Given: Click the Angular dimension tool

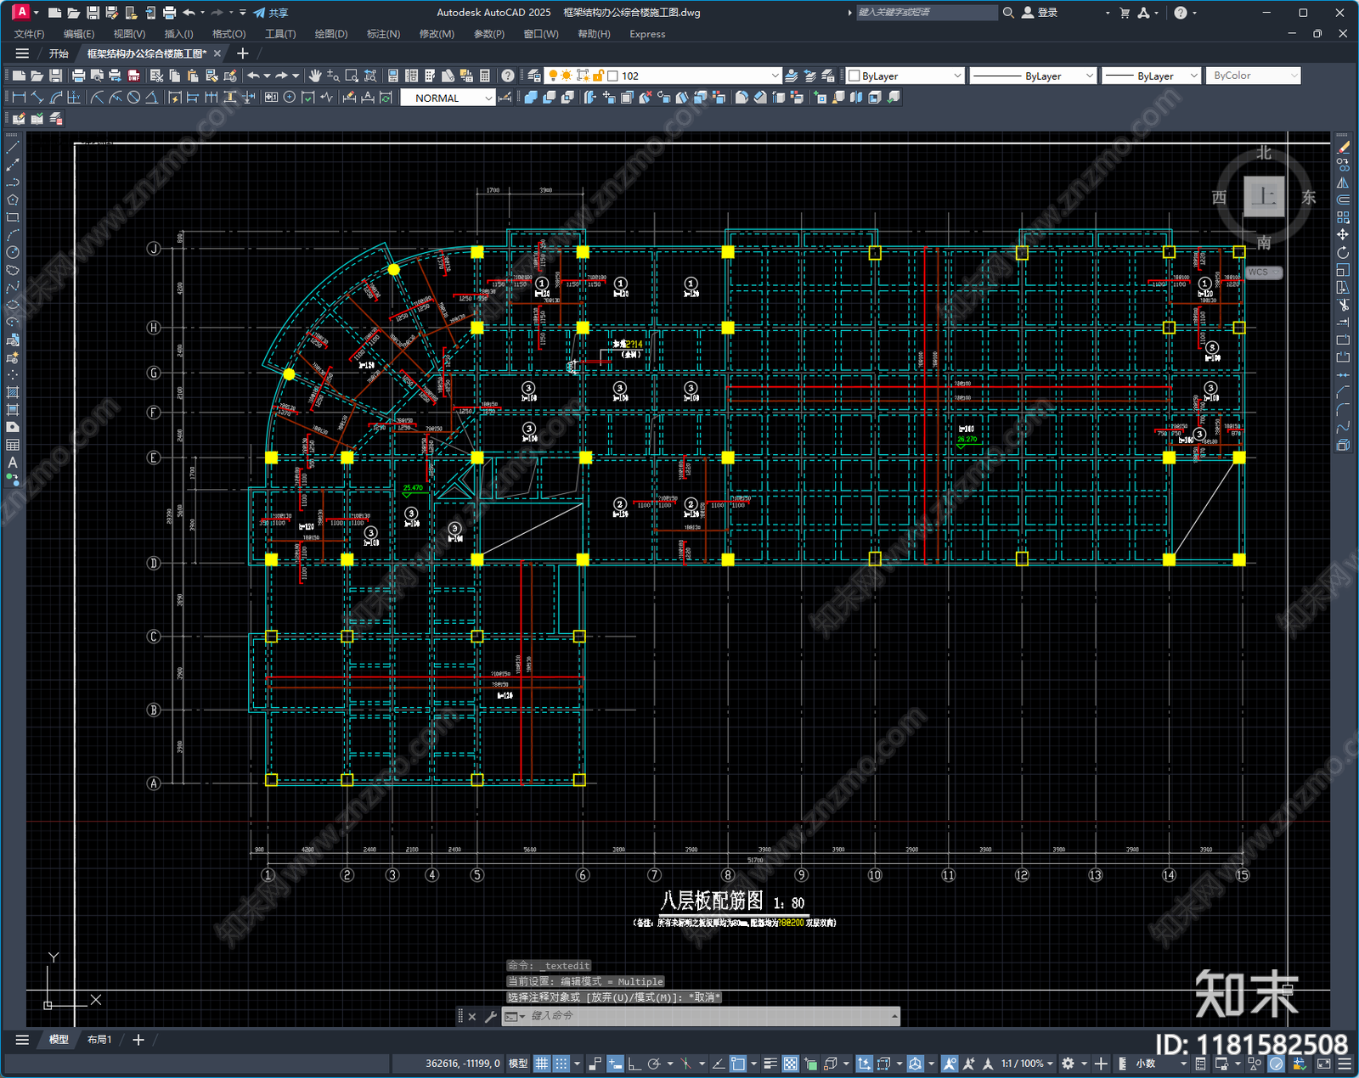Looking at the screenshot, I should click(x=151, y=98).
